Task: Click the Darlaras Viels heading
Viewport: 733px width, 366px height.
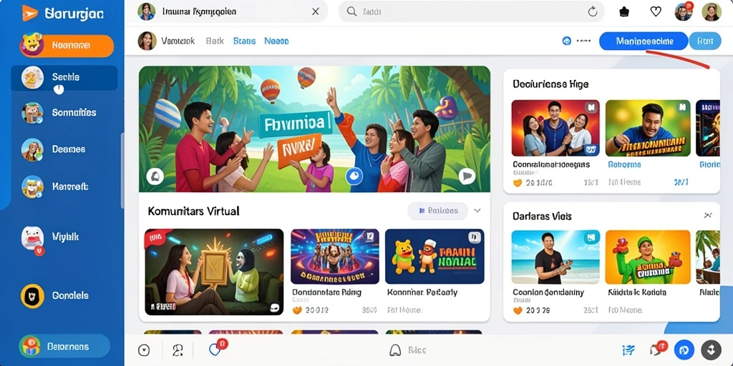Action: coord(543,217)
